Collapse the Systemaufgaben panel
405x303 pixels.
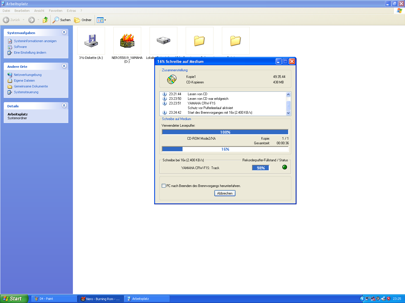pos(64,32)
